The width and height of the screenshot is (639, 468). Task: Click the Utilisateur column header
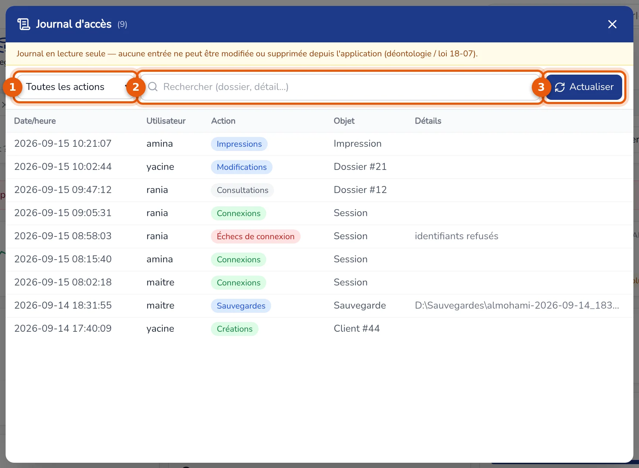(166, 121)
